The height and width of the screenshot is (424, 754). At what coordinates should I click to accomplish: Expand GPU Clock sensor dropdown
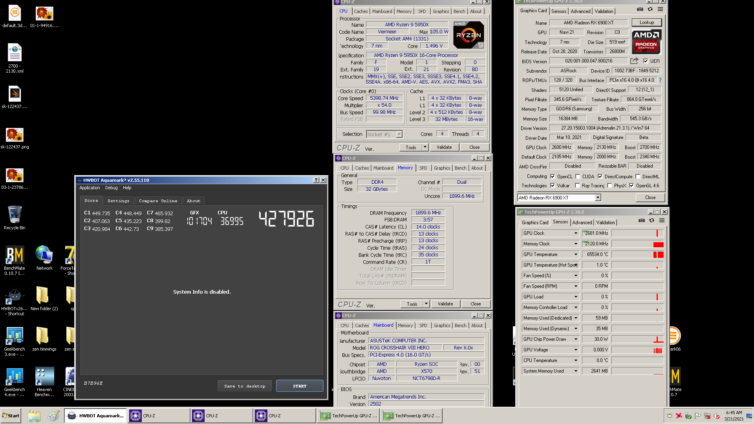coord(576,233)
